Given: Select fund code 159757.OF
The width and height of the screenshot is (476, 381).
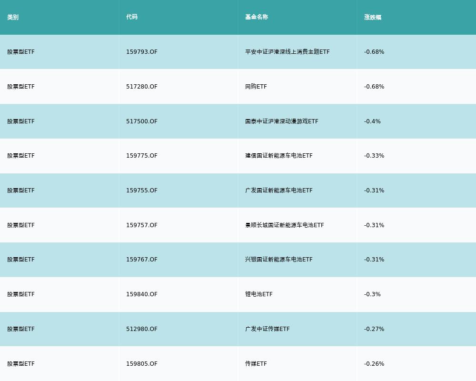Looking at the screenshot, I should pos(142,225).
